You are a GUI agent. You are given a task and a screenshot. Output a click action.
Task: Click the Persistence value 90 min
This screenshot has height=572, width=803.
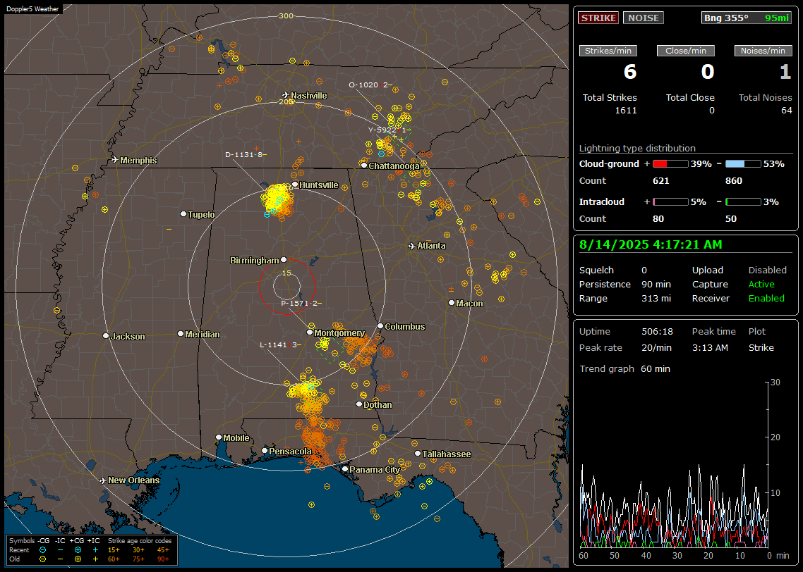point(656,284)
